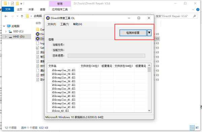This screenshot has width=202, height=132.
Task: Click 此电脑 in Explorer address bar
Action: pos(38,16)
